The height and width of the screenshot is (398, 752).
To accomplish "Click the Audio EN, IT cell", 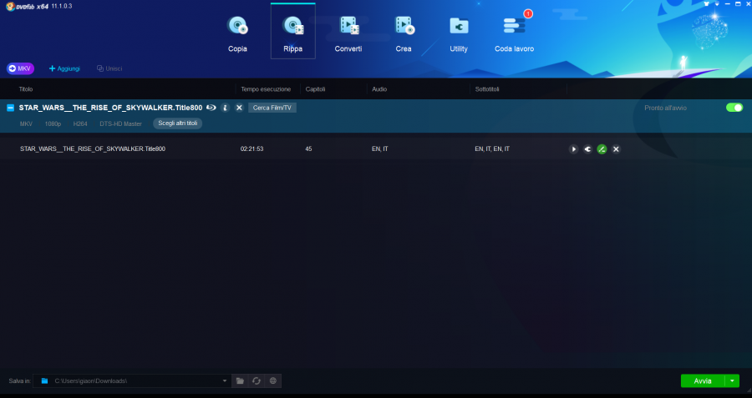I will click(380, 149).
